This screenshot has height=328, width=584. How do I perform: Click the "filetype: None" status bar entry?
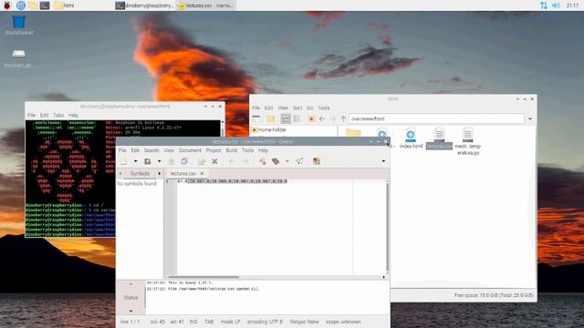click(x=304, y=322)
